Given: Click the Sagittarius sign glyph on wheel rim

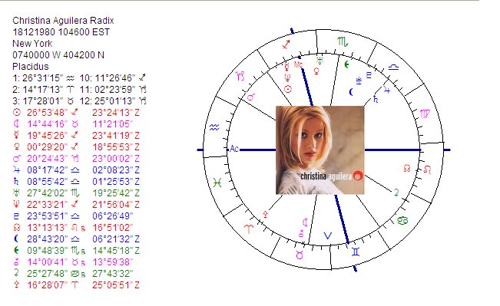Looking at the screenshot, I should coord(286,44).
